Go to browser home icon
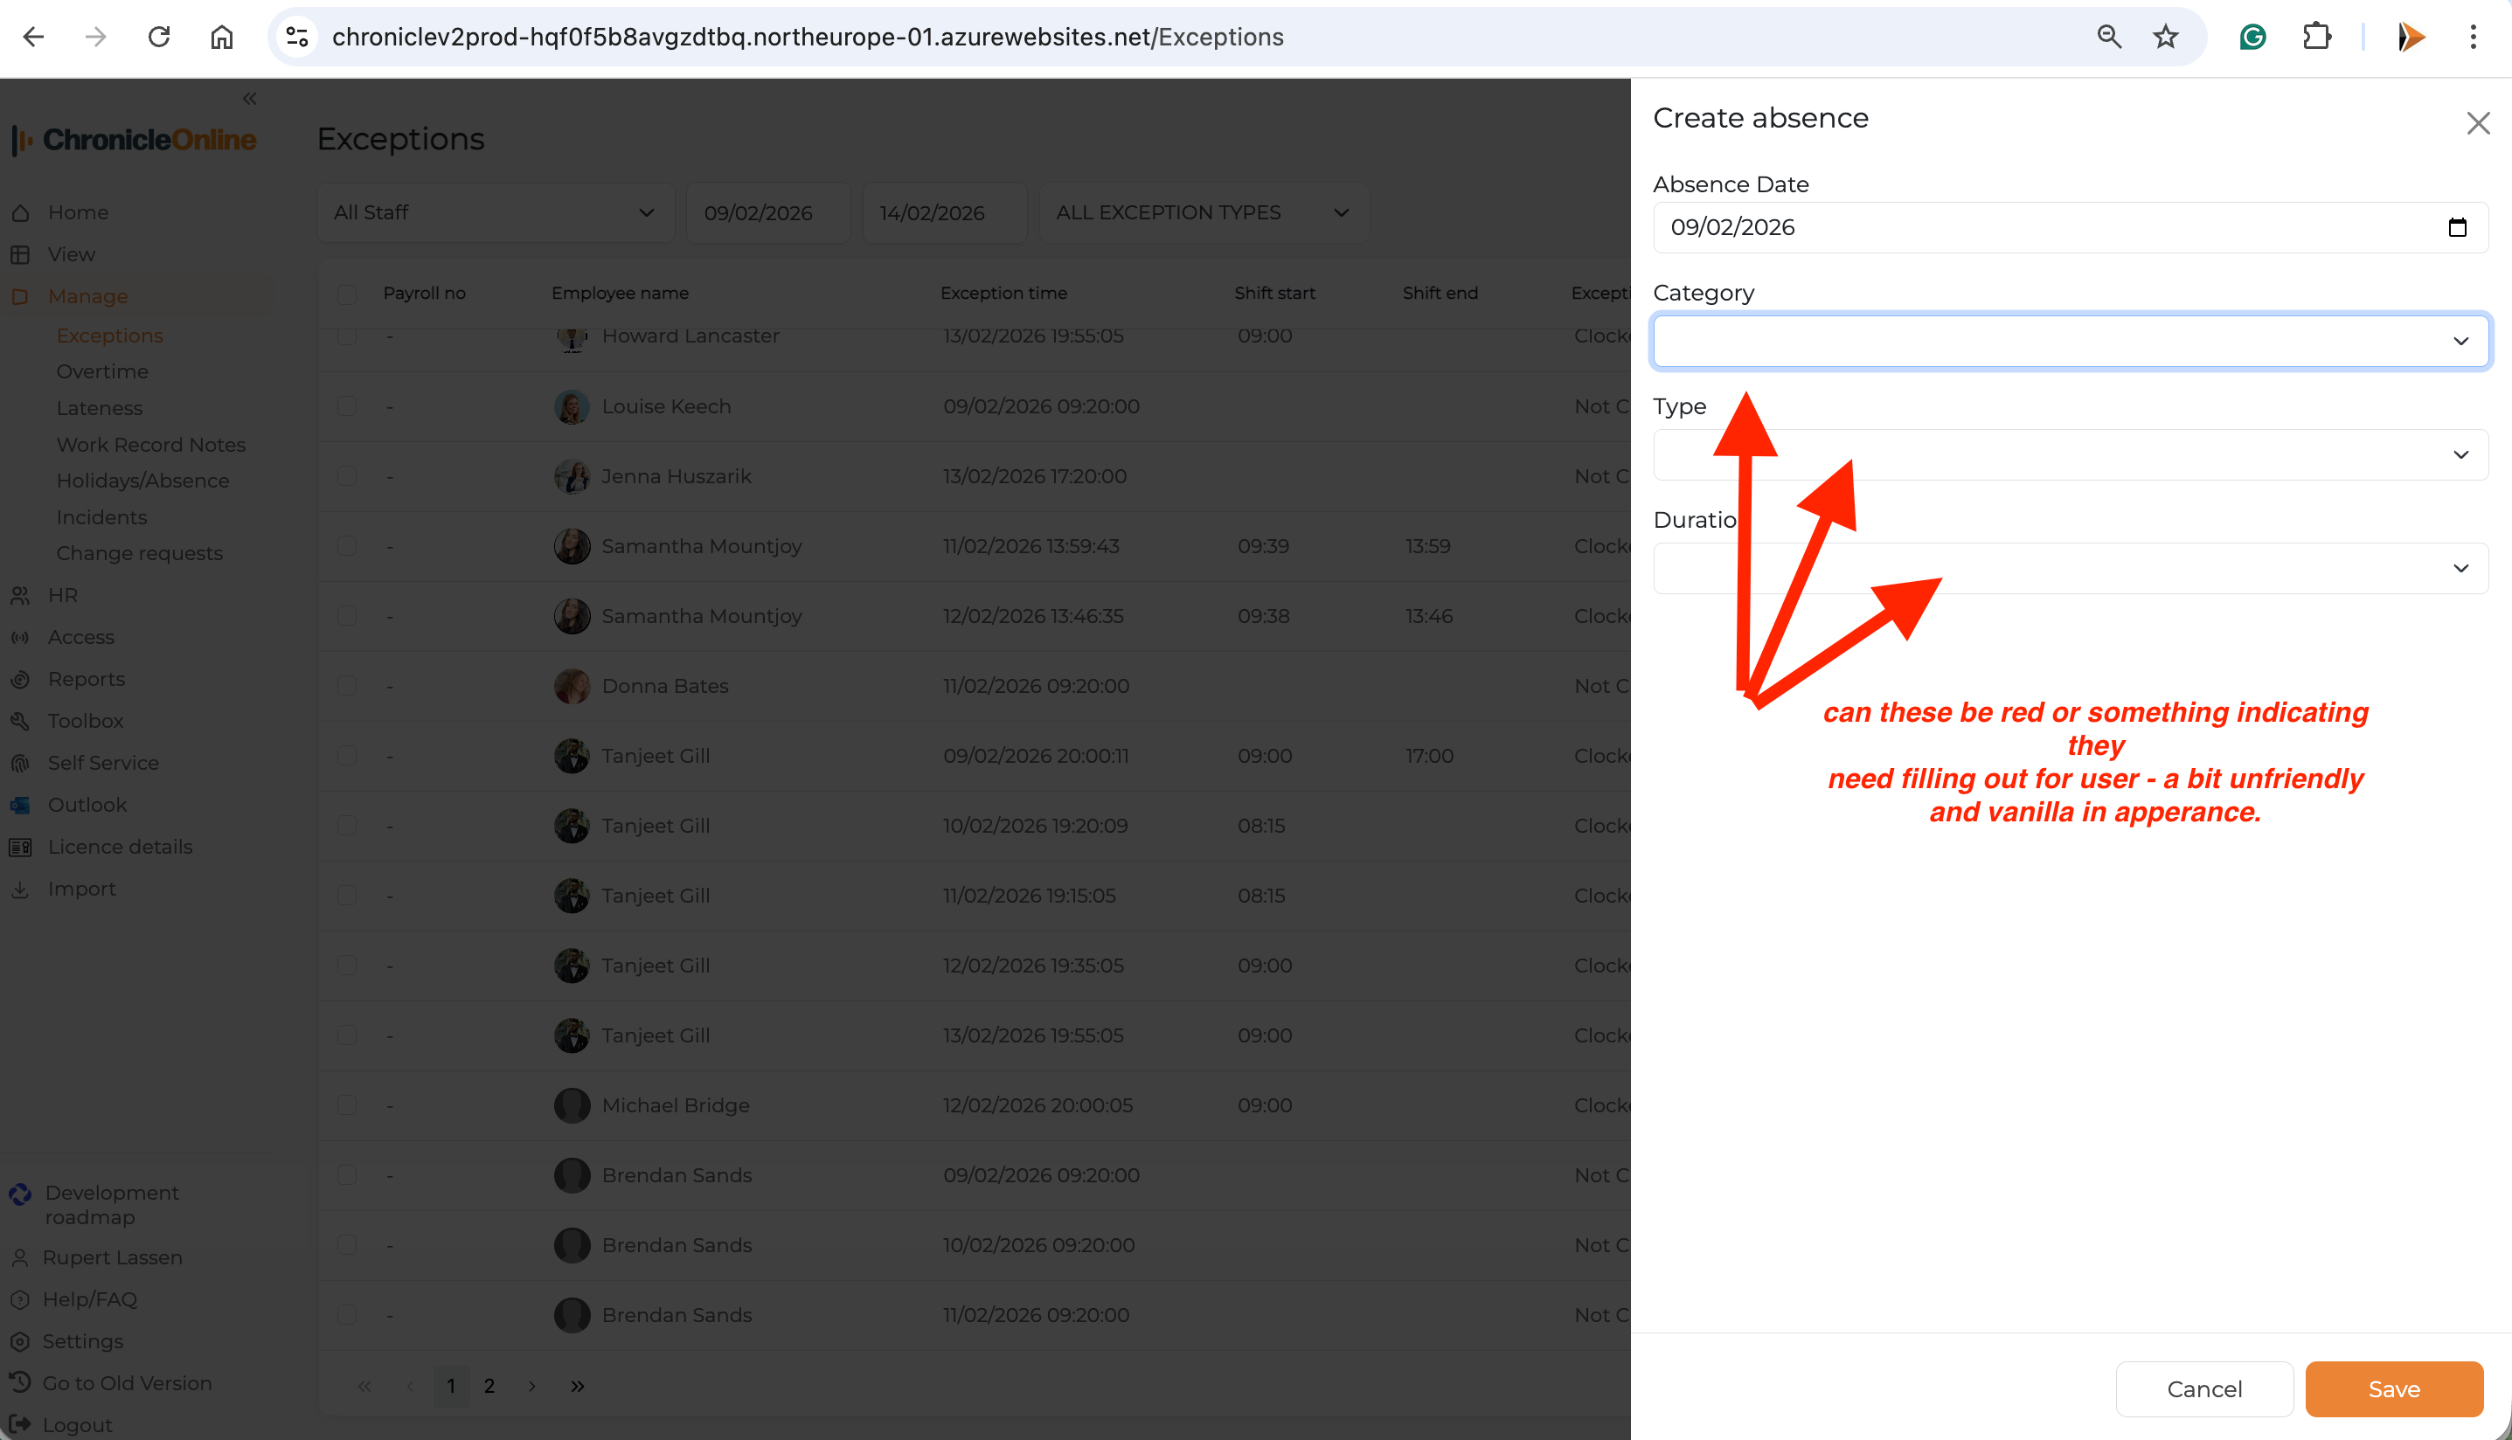 221,38
